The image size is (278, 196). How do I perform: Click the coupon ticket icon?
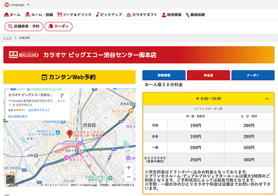tap(51, 26)
